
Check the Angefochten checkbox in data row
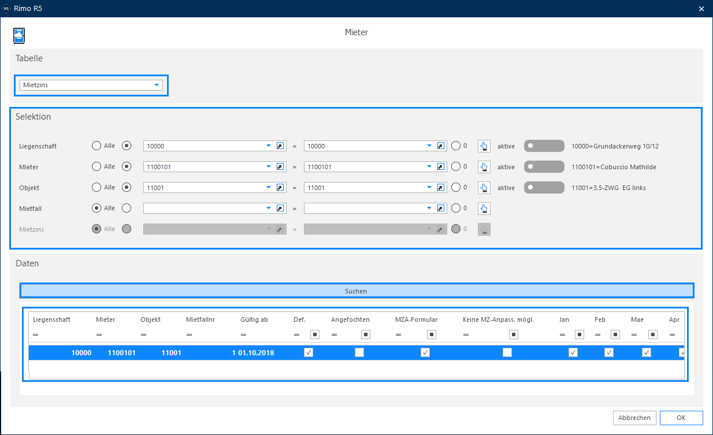359,352
